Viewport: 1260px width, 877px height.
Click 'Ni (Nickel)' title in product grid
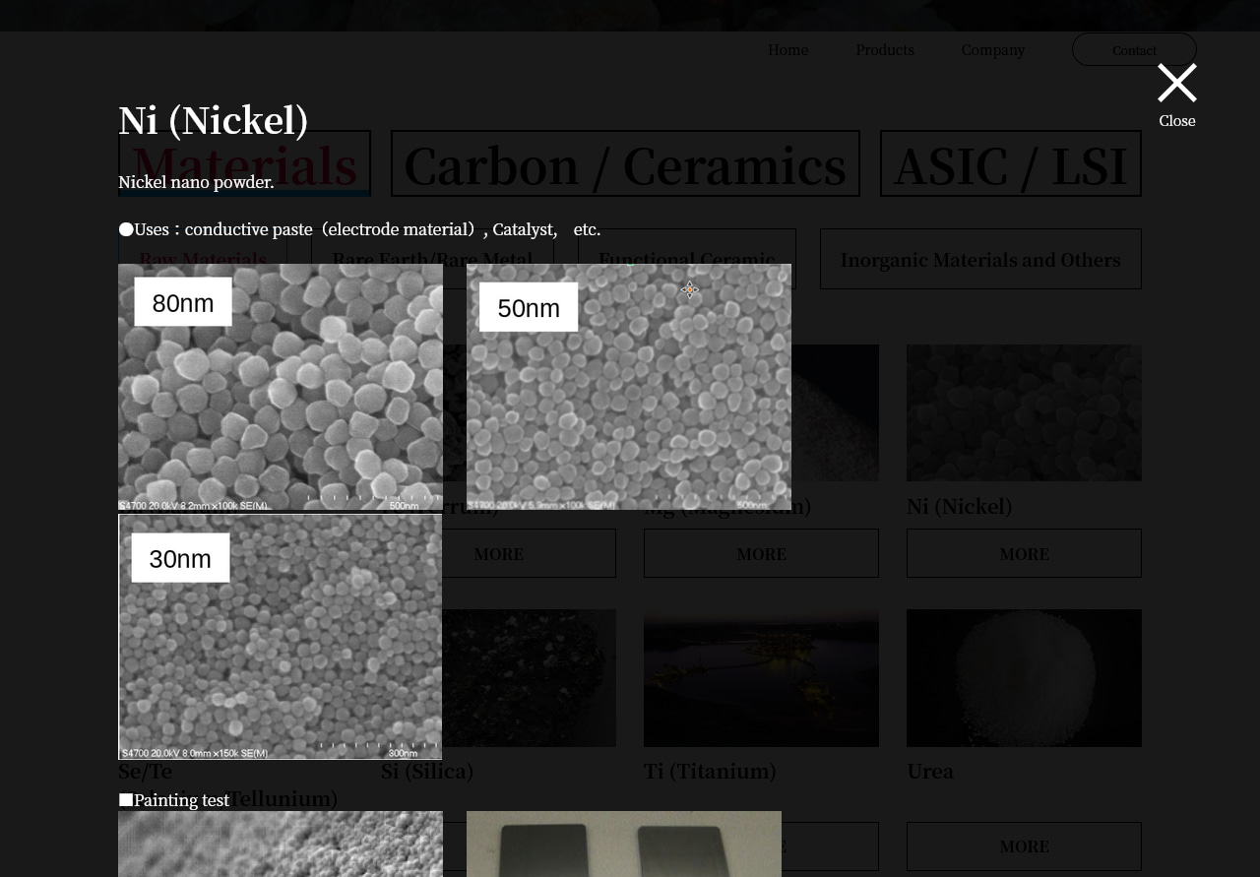tap(959, 506)
